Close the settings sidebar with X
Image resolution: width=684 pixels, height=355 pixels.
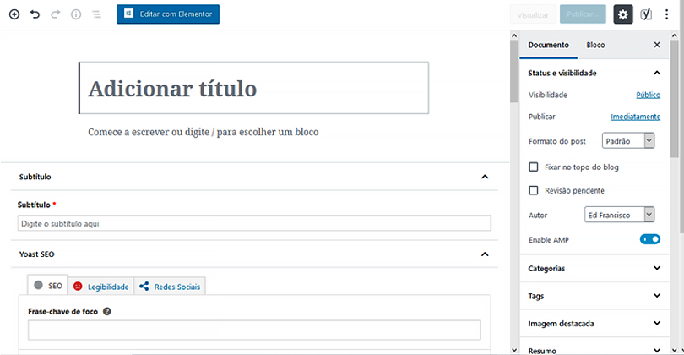[x=656, y=45]
